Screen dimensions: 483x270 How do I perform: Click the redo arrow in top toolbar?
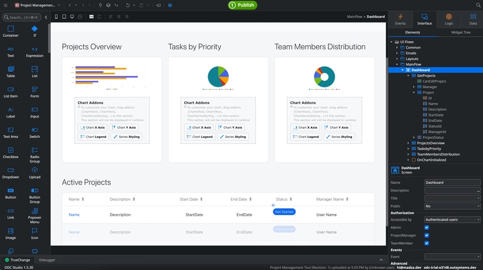click(x=141, y=5)
